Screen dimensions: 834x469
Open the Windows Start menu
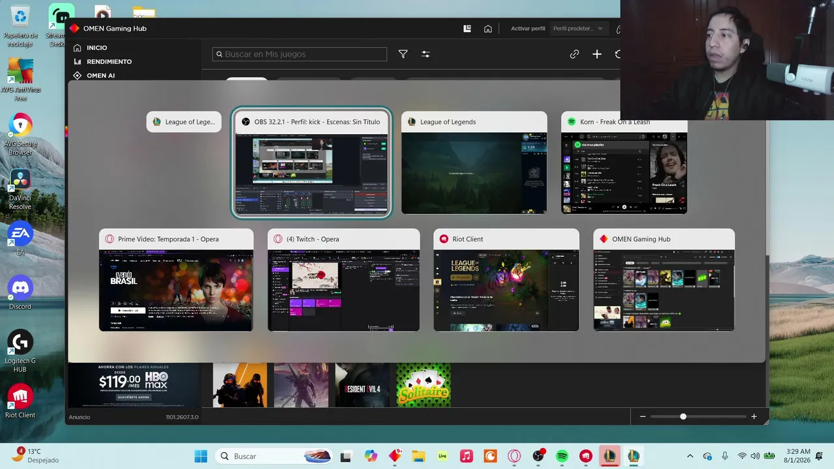(x=201, y=456)
